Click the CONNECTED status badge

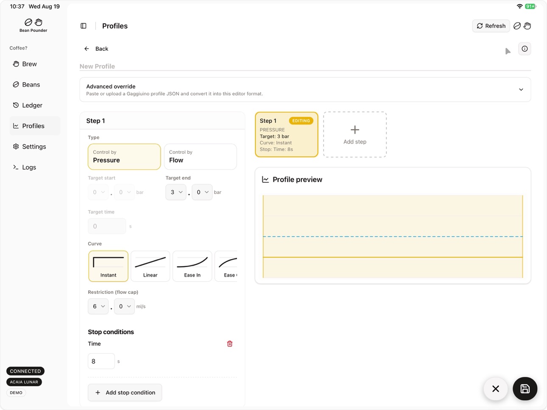[x=25, y=371]
